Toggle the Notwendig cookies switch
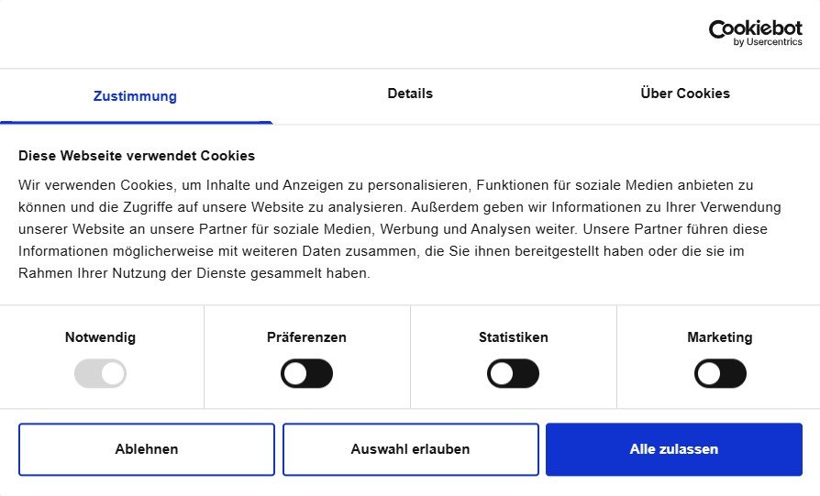The height and width of the screenshot is (496, 820). (100, 374)
